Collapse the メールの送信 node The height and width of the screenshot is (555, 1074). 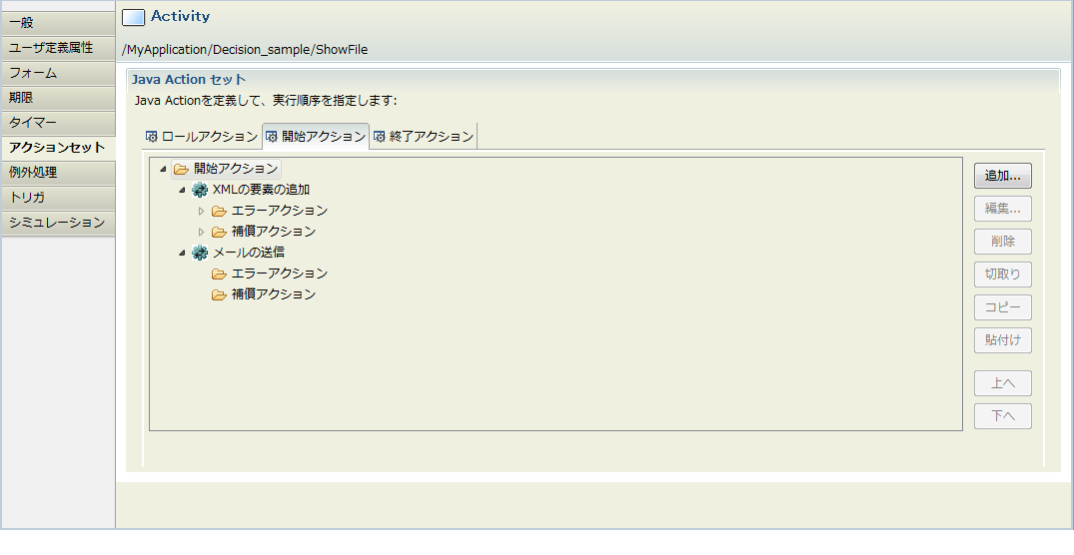pos(182,253)
